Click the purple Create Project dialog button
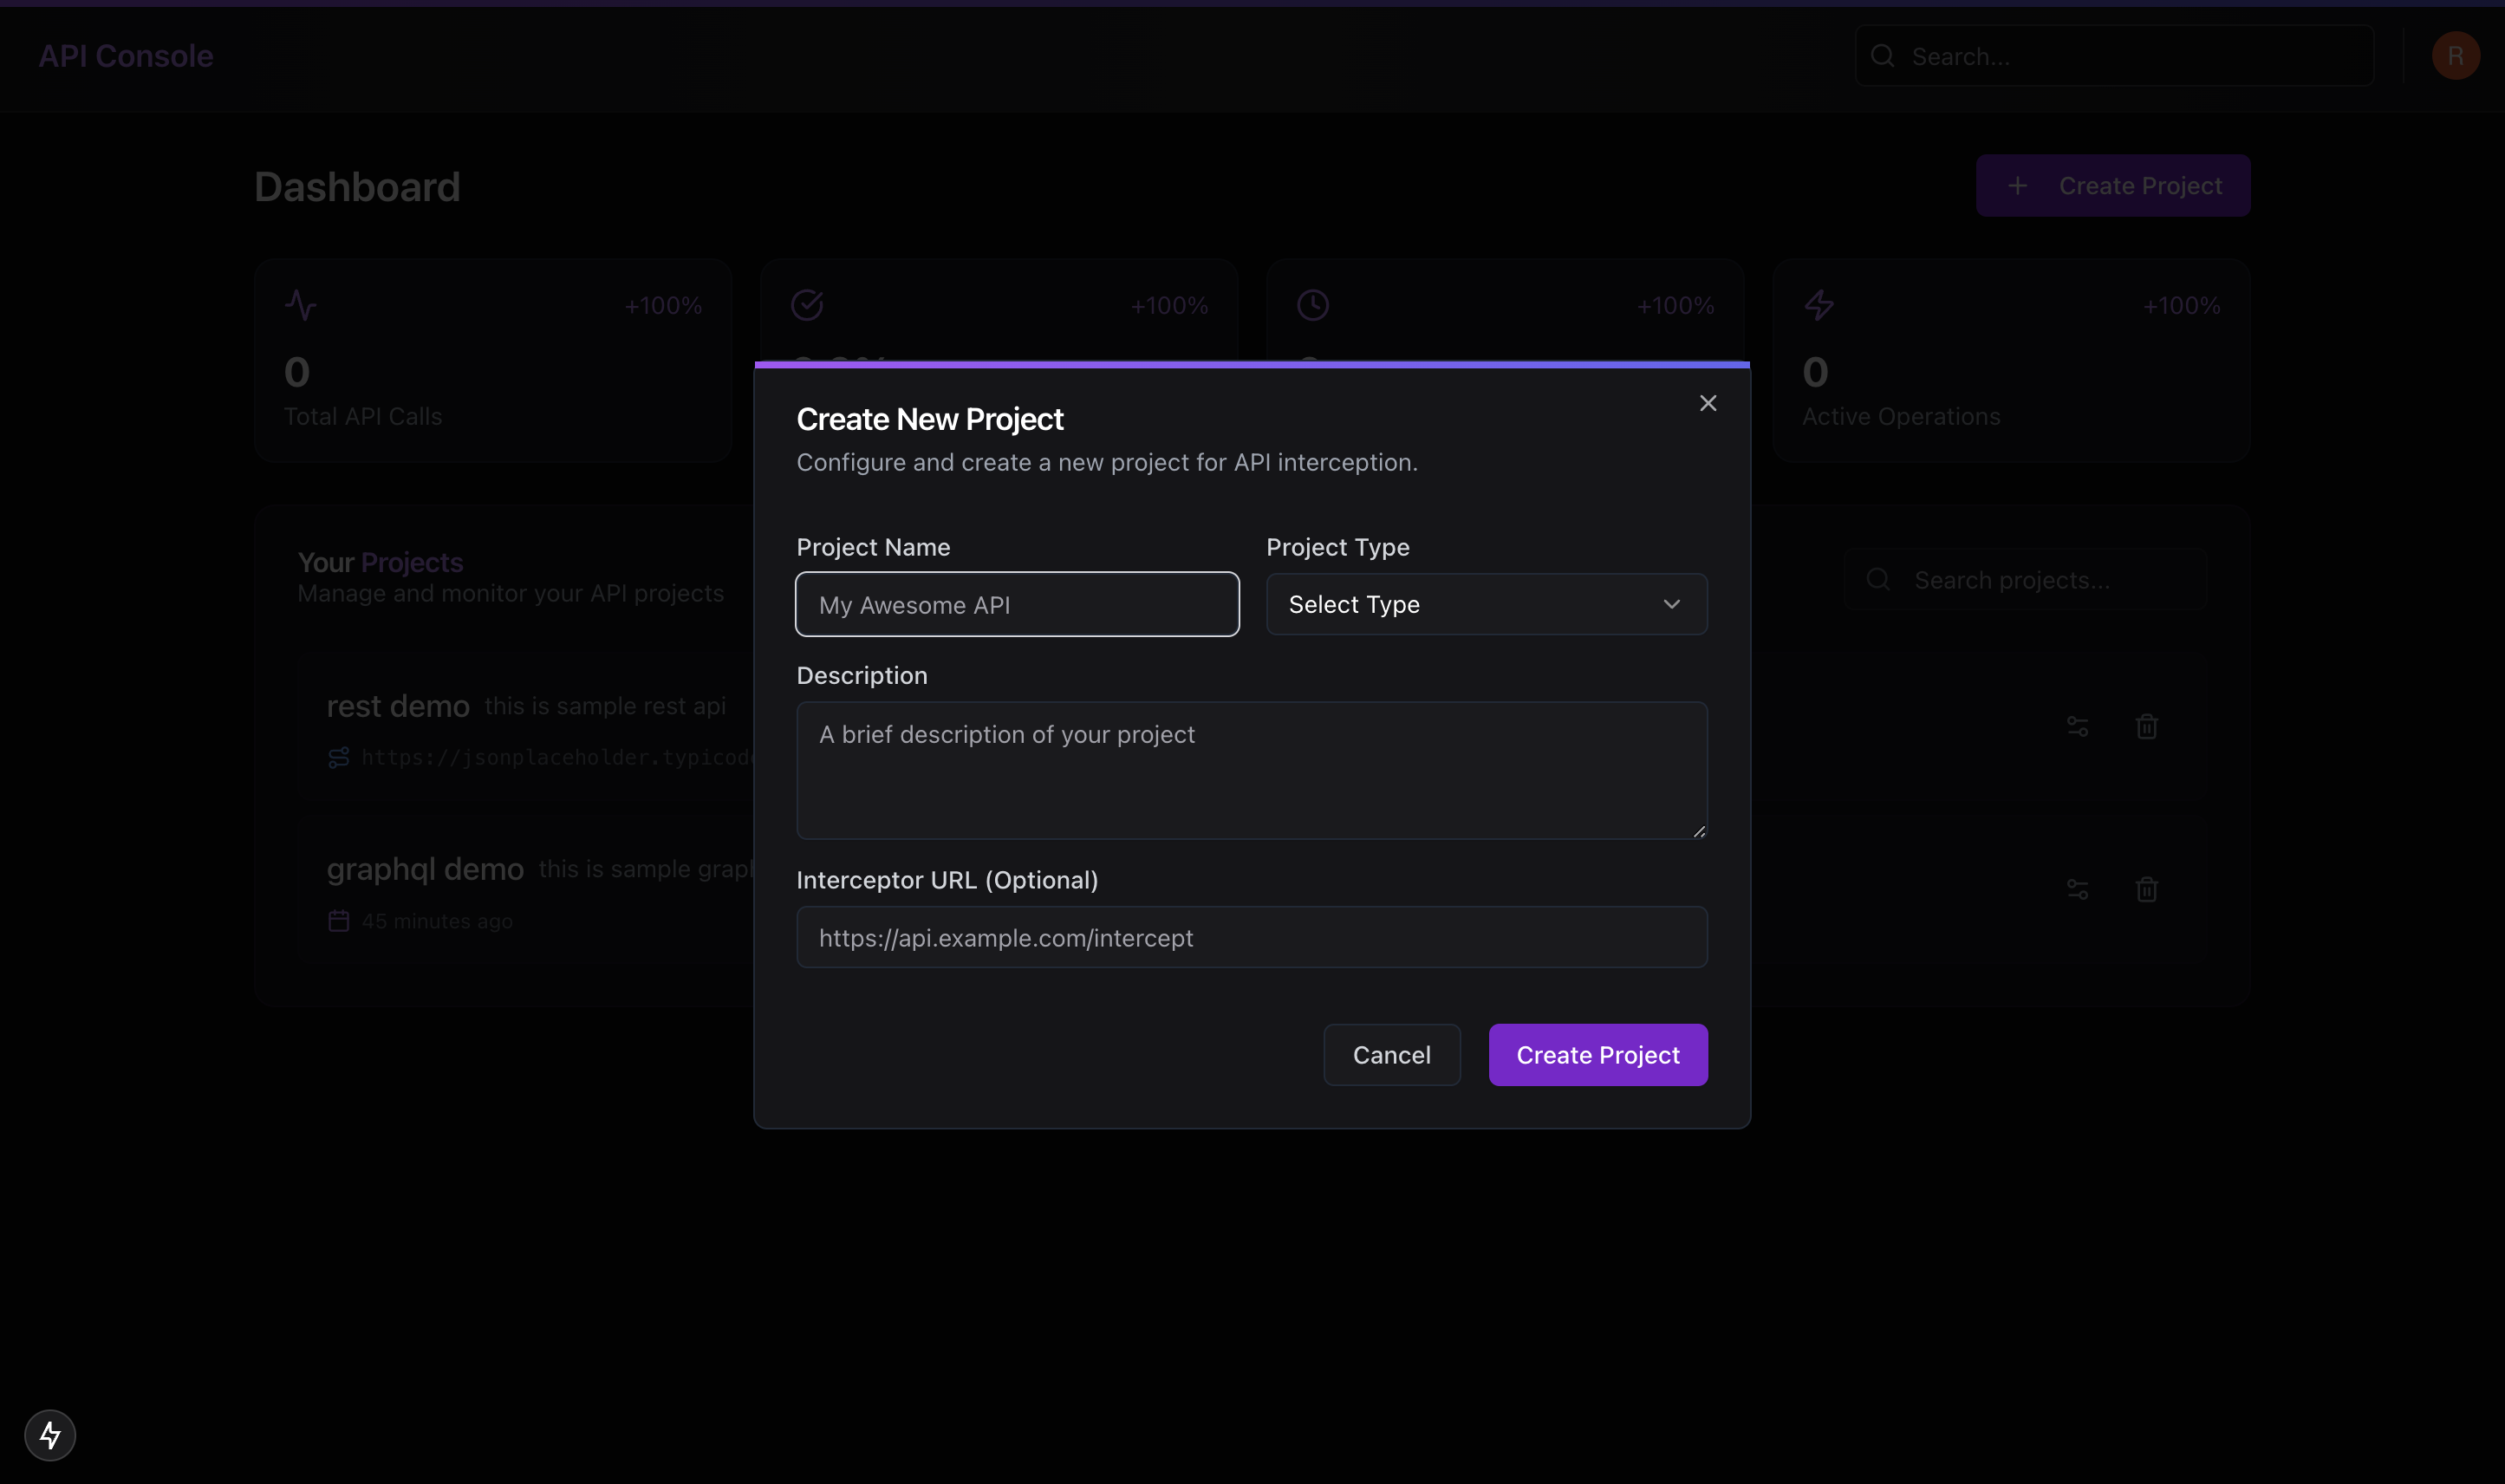 tap(1597, 1054)
